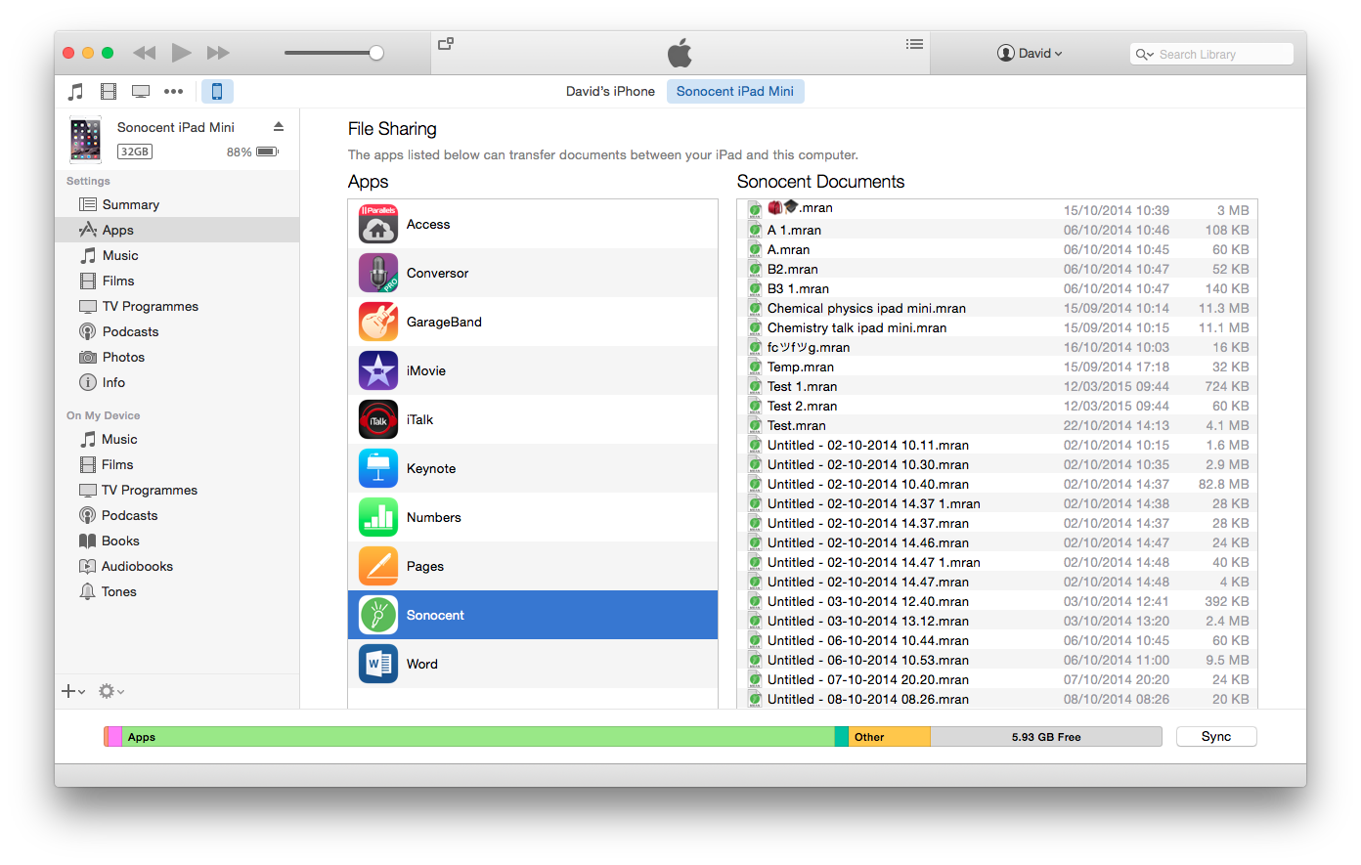Image resolution: width=1361 pixels, height=865 pixels.
Task: Select the Sonocent app icon
Action: click(x=378, y=615)
